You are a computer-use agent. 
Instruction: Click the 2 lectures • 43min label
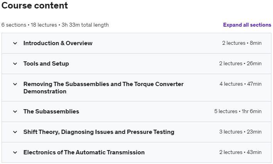[240, 152]
